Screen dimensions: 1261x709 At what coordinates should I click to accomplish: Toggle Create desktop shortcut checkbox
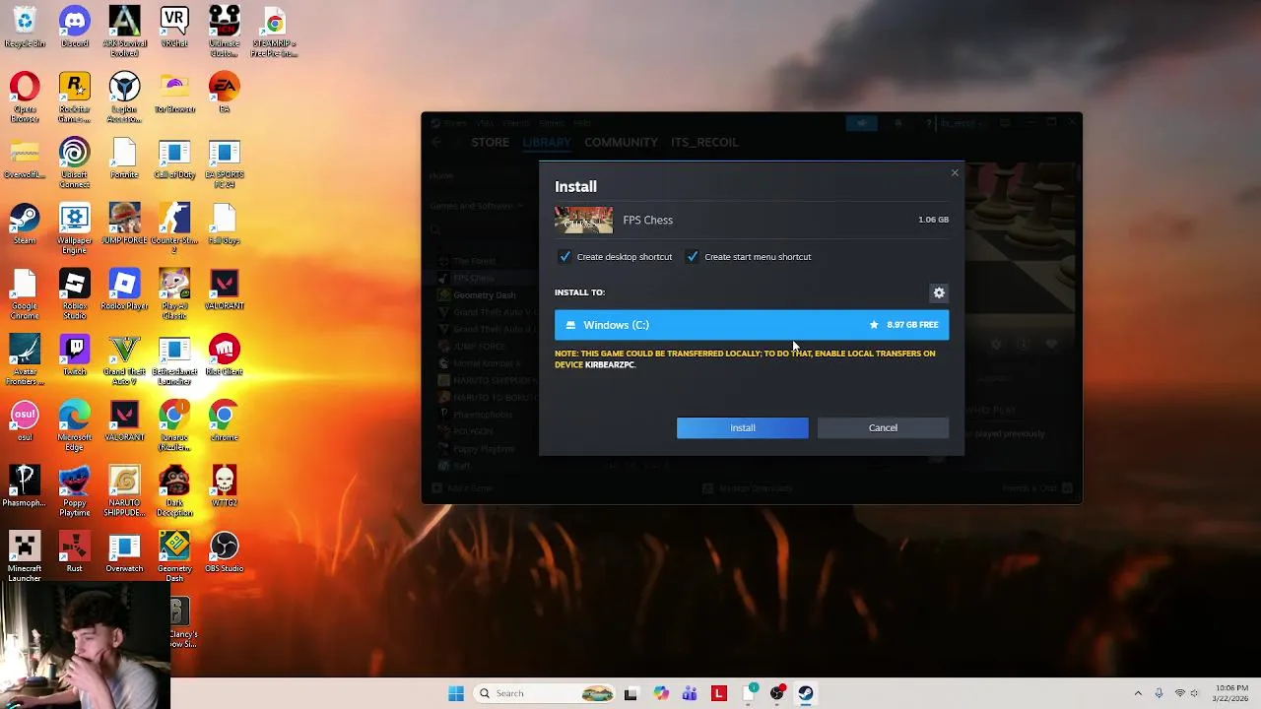[564, 257]
